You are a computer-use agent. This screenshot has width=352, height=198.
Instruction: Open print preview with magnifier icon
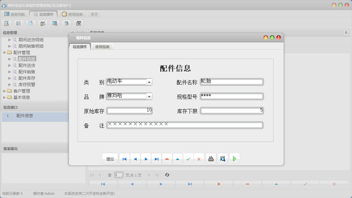223,159
